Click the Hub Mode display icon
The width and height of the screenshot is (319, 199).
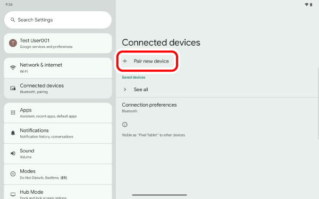13,194
